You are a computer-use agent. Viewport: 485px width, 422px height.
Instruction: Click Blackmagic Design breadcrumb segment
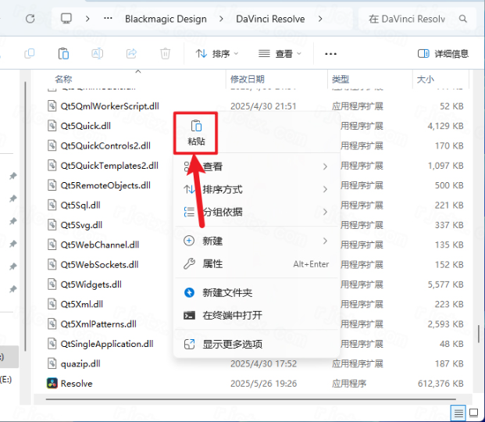tap(166, 19)
